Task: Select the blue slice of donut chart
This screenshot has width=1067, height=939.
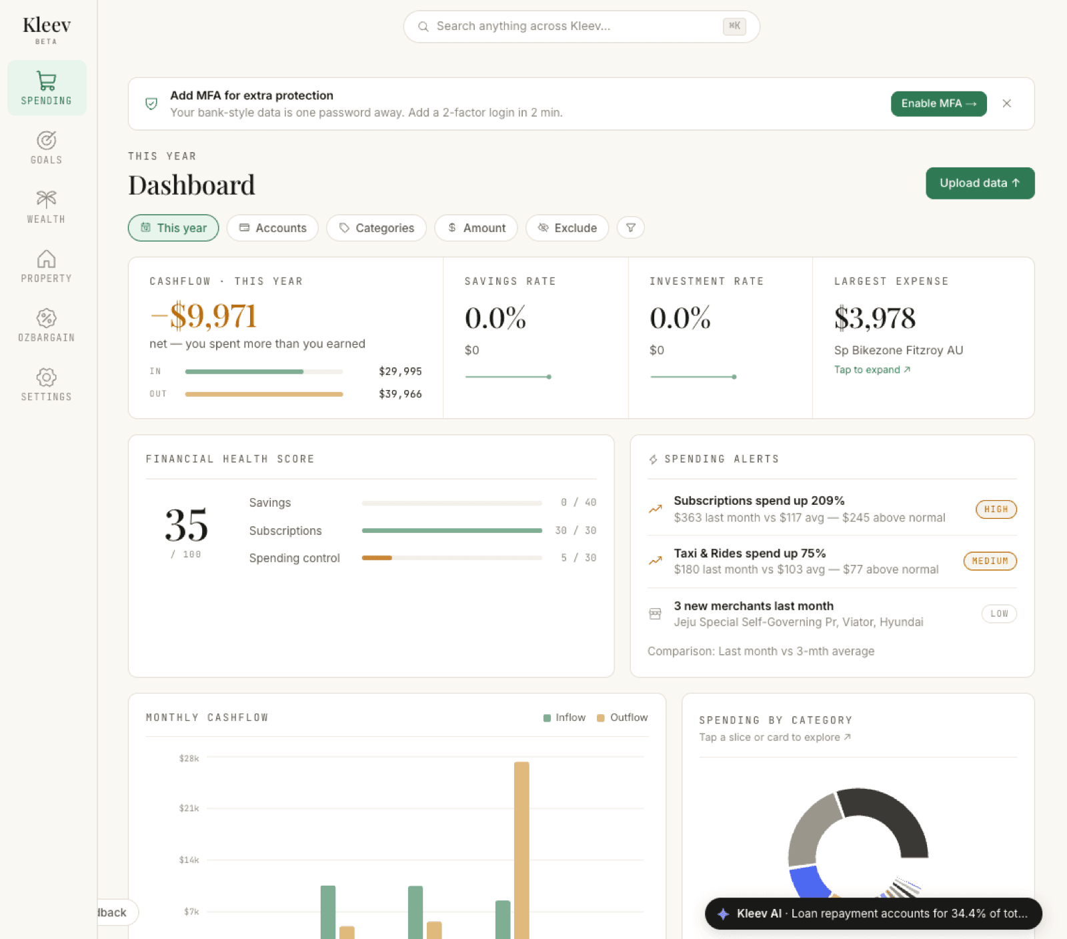Action: pyautogui.click(x=810, y=883)
